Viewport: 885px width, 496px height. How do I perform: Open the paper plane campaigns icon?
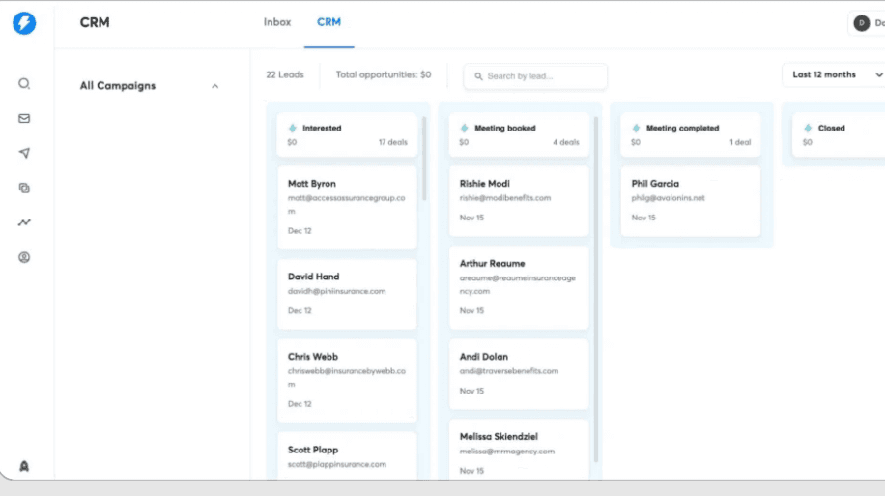[24, 153]
